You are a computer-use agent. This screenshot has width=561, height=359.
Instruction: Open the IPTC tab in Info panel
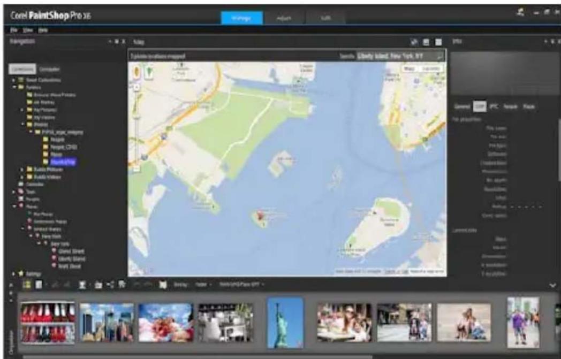(x=494, y=106)
